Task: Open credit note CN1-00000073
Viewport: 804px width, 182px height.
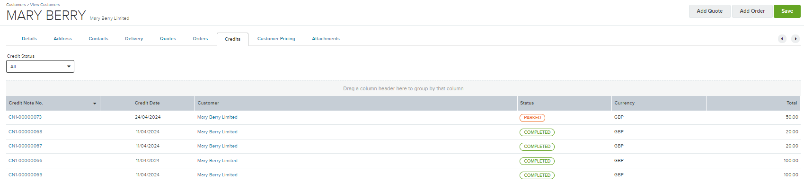Action: click(x=25, y=117)
